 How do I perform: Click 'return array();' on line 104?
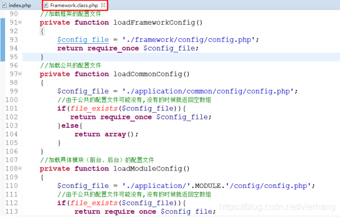[x=106, y=135]
